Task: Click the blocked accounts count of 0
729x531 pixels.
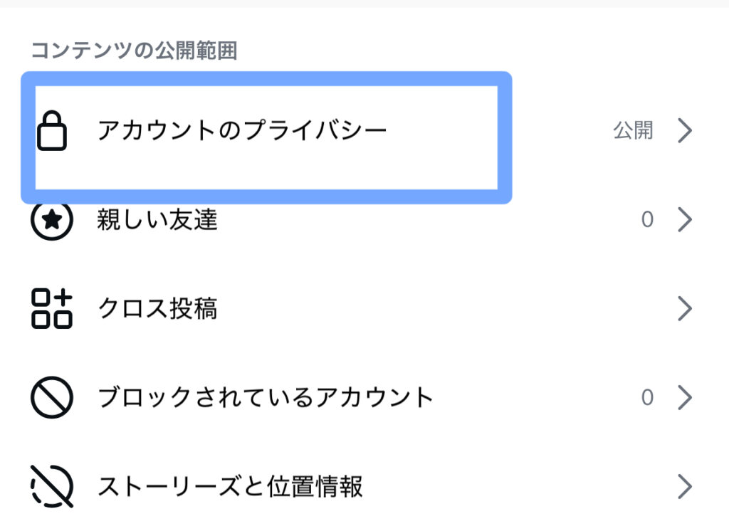Action: pos(647,397)
